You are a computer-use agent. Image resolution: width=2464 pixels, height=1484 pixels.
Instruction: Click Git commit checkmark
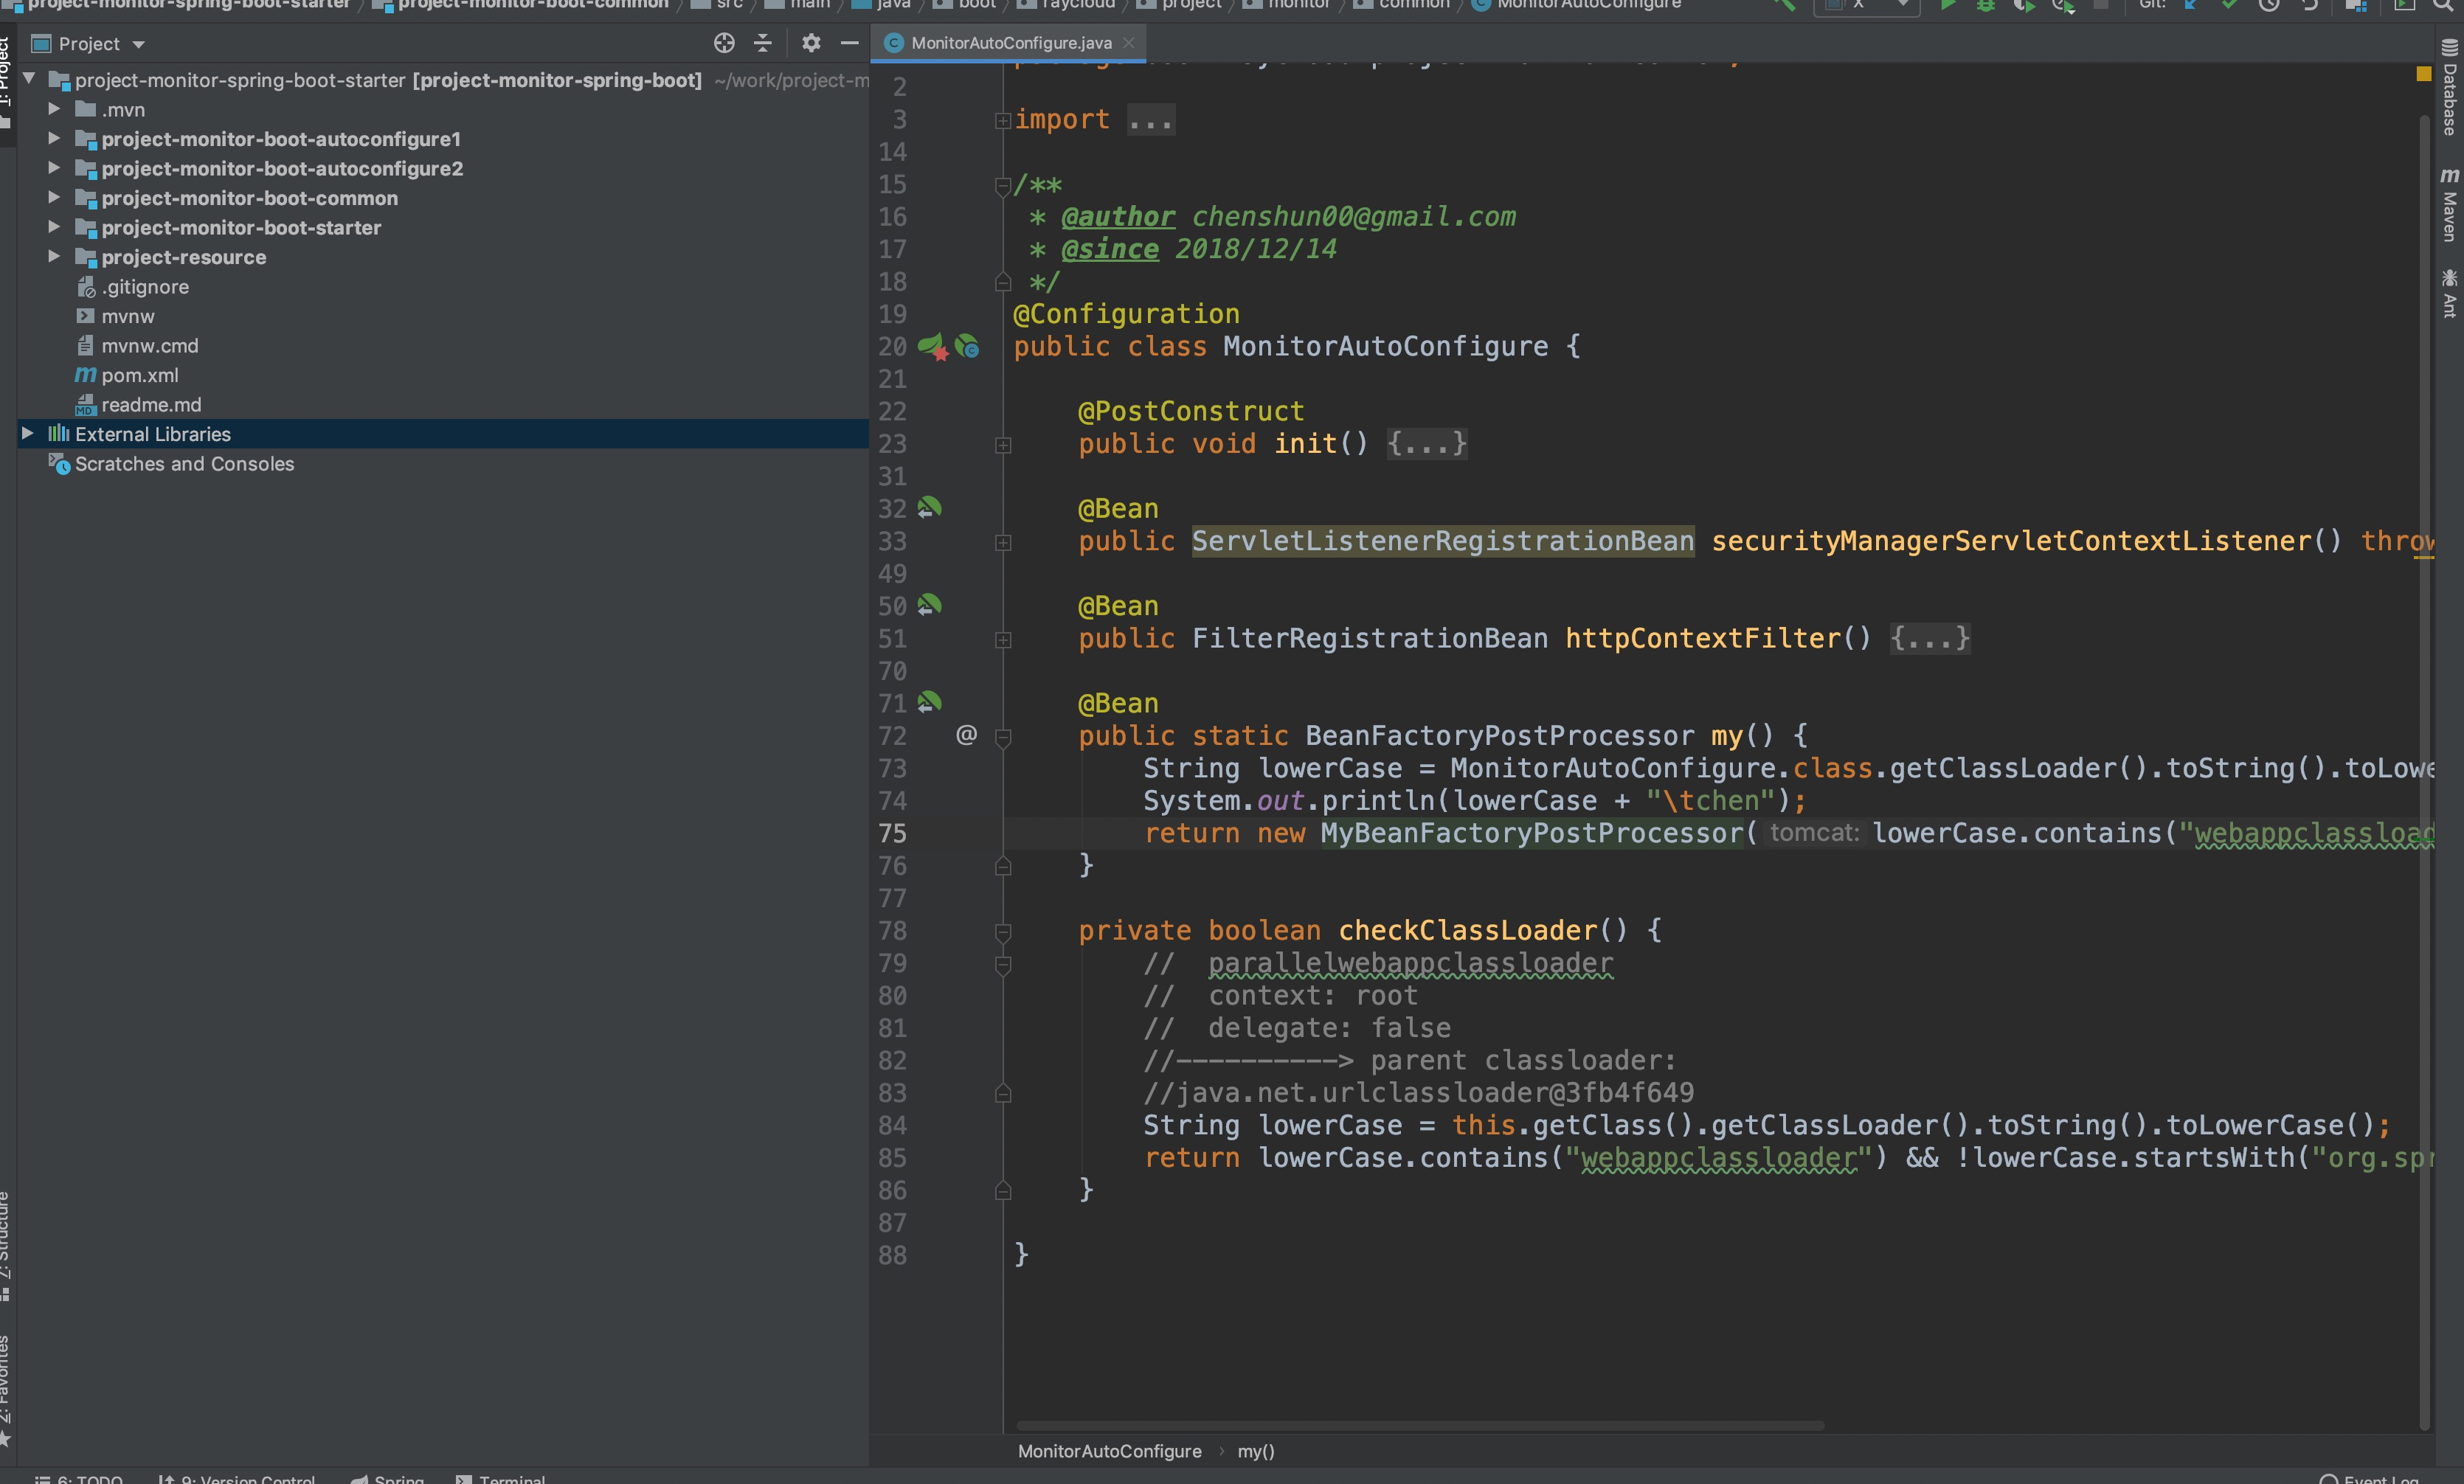[2229, 5]
